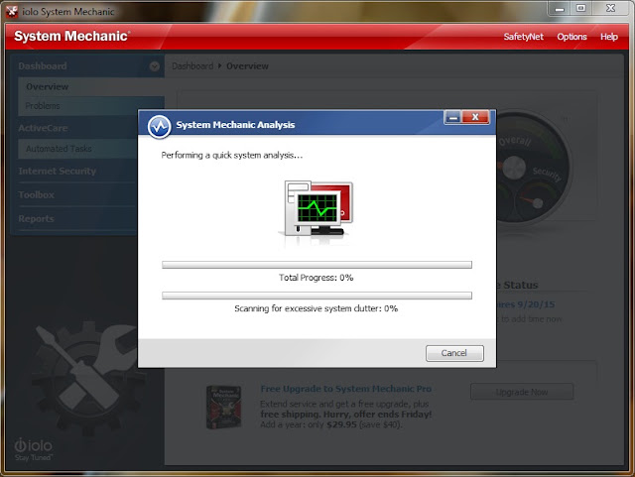Click the Total Progress bar

[x=317, y=265]
